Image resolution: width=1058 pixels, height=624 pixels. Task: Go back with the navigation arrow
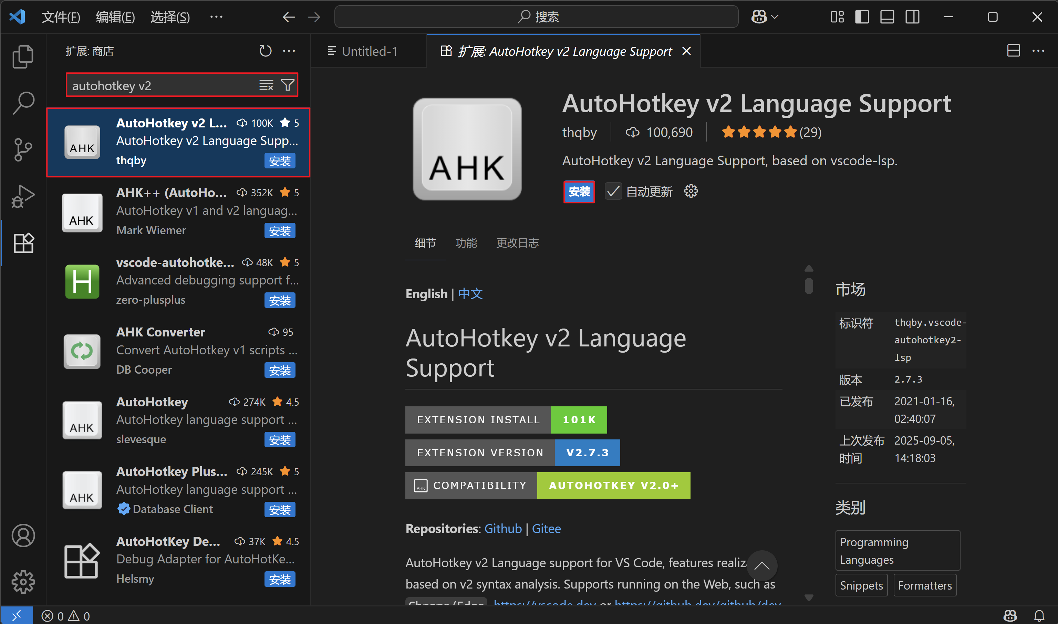[x=289, y=17]
